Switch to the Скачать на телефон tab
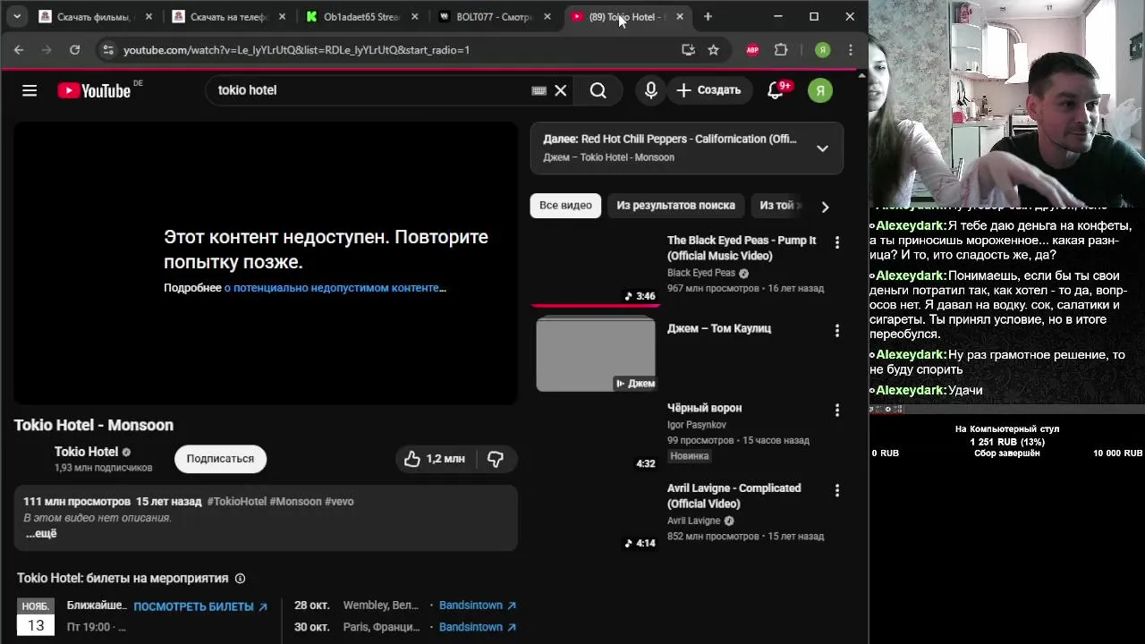Image resolution: width=1145 pixels, height=644 pixels. [x=229, y=16]
